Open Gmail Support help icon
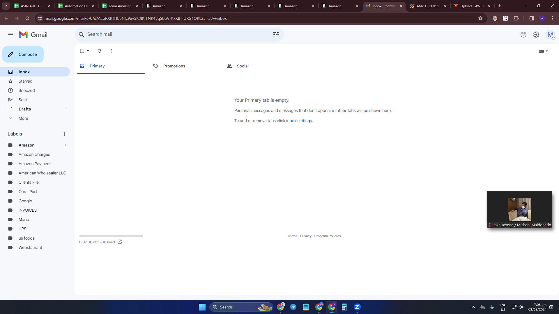Viewport: 559px width, 314px height. (523, 35)
